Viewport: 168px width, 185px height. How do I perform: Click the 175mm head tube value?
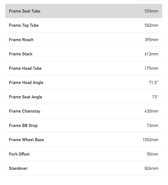point(152,68)
